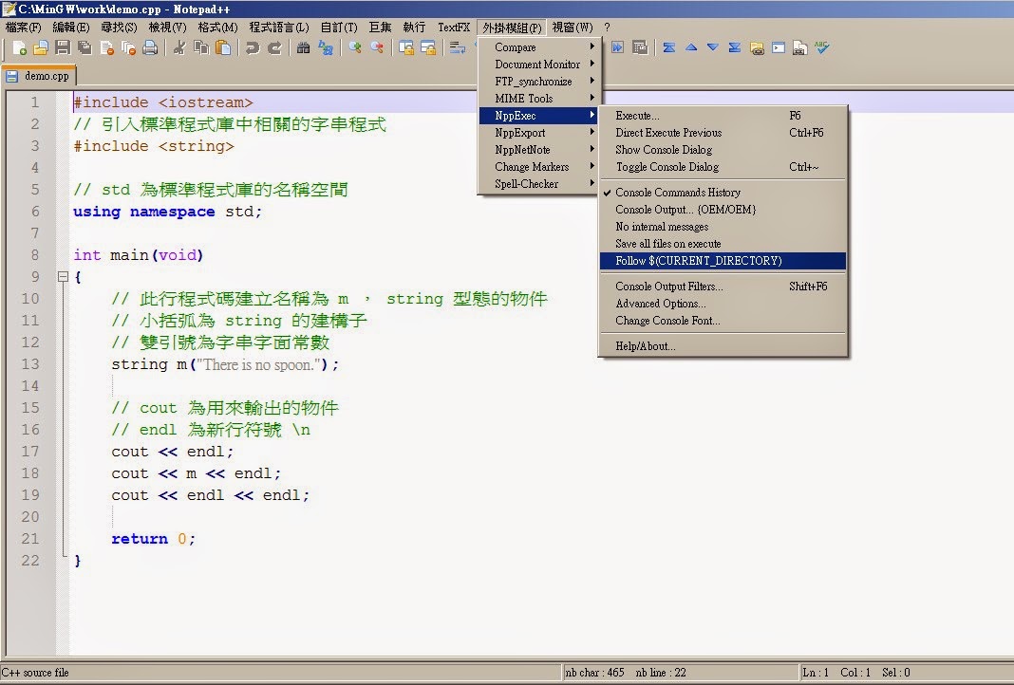1014x685 pixels.
Task: Open the 程式語言(L) menu
Action: (x=279, y=28)
